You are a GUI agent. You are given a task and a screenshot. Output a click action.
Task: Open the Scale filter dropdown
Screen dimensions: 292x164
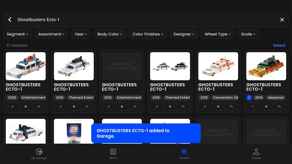pyautogui.click(x=248, y=34)
